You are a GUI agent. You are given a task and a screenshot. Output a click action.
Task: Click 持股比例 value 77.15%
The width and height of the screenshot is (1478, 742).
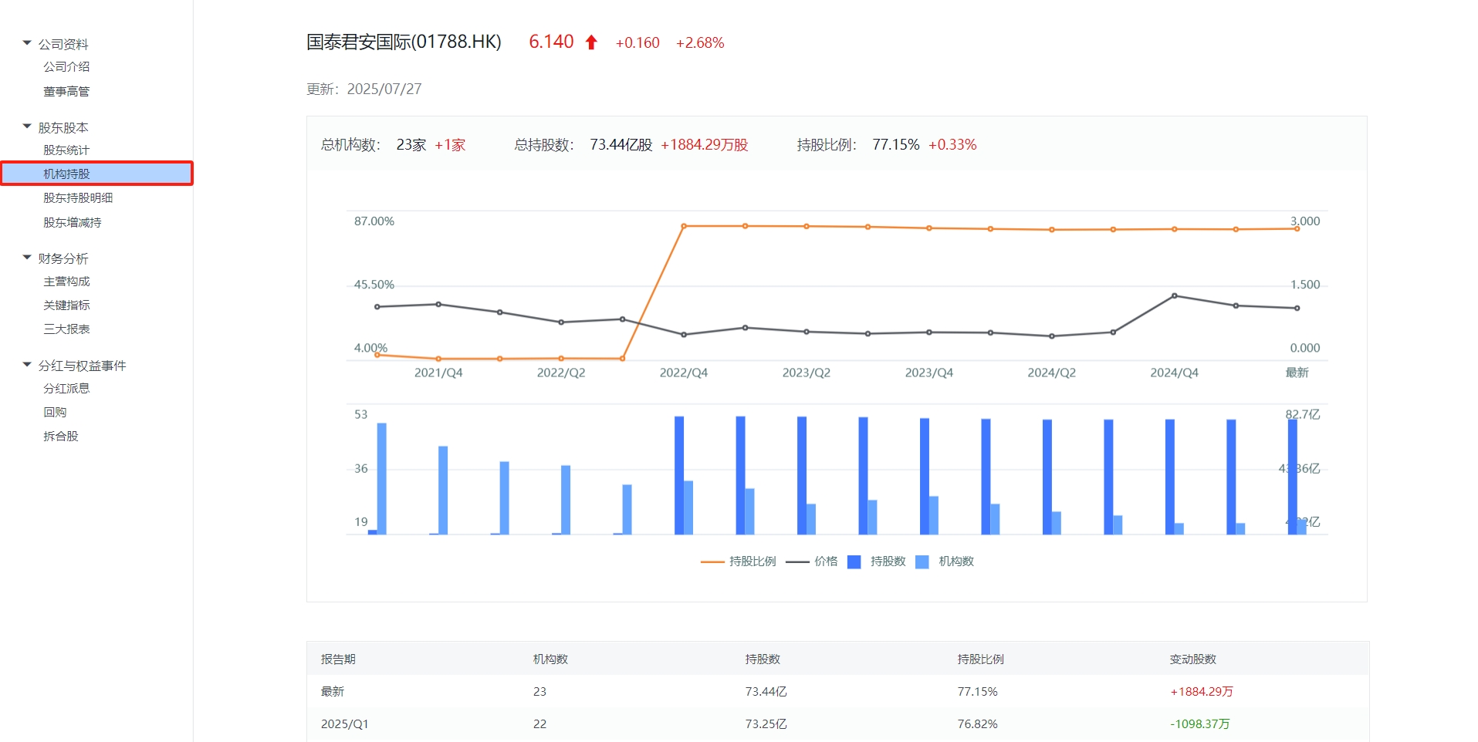tap(896, 145)
